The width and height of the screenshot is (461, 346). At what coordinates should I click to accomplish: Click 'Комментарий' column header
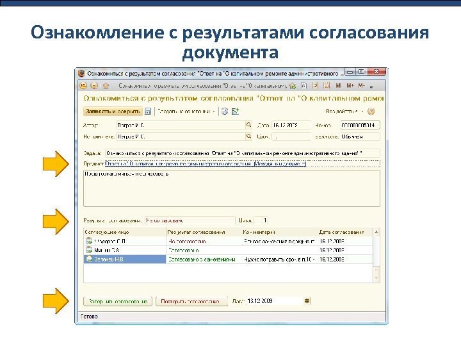(280, 232)
